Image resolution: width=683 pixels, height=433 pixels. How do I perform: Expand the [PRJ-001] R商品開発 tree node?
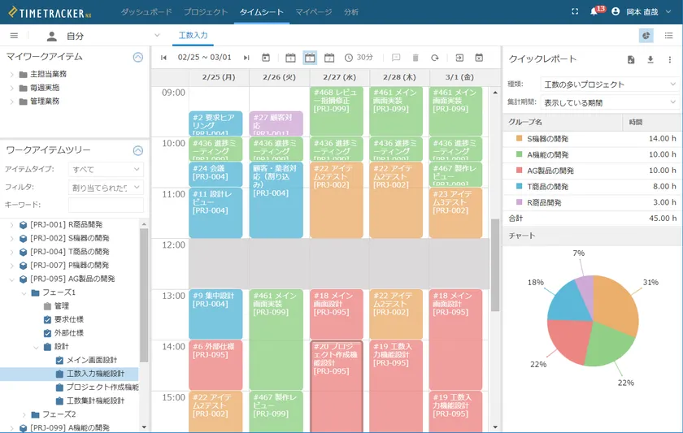coord(11,225)
